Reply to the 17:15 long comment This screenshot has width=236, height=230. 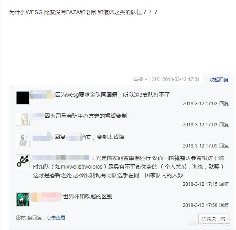coord(224,184)
